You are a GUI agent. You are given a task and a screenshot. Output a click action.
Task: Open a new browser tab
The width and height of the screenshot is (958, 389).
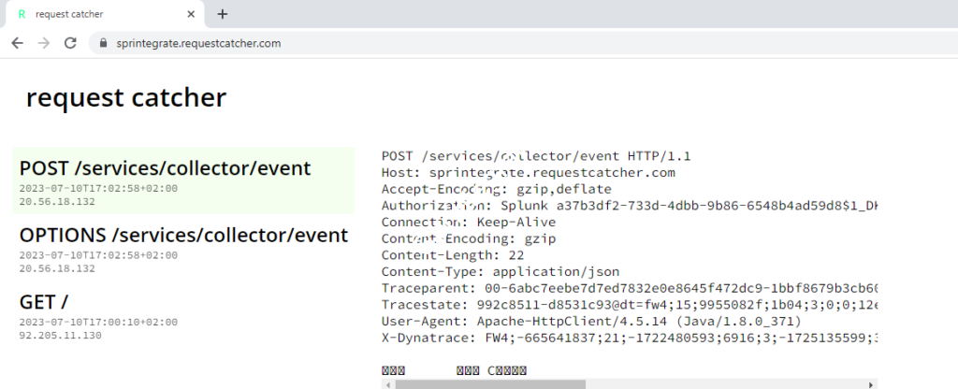click(223, 14)
